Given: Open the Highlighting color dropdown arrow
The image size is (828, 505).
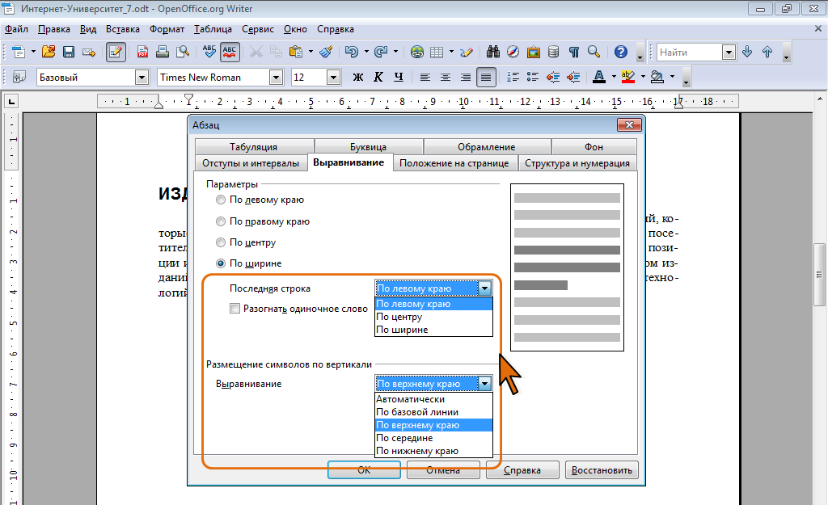Looking at the screenshot, I should [643, 77].
